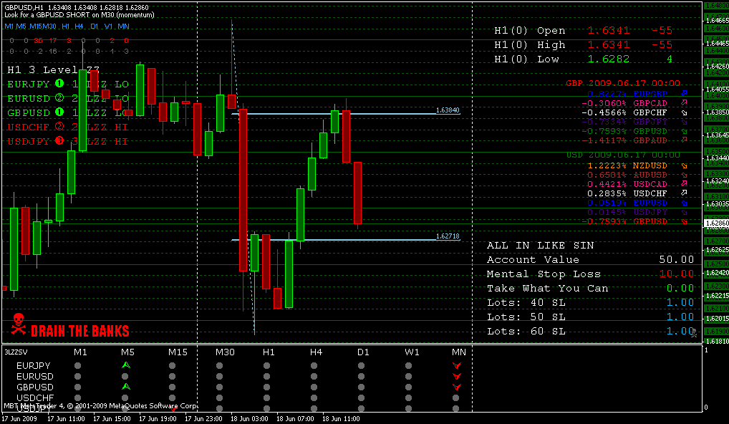Click red down arrow for GBPUSD on MN
The image size is (729, 424).
click(x=457, y=387)
